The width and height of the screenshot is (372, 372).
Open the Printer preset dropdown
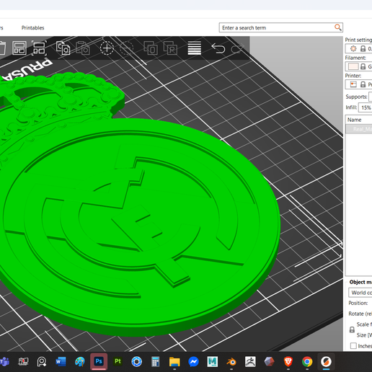point(358,84)
